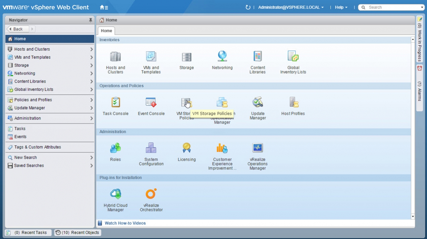The height and width of the screenshot is (239, 427).
Task: Open the Content Libraries icon
Action: coord(258,57)
